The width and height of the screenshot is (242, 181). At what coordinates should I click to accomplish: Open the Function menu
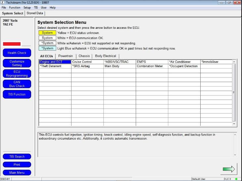click(15, 8)
